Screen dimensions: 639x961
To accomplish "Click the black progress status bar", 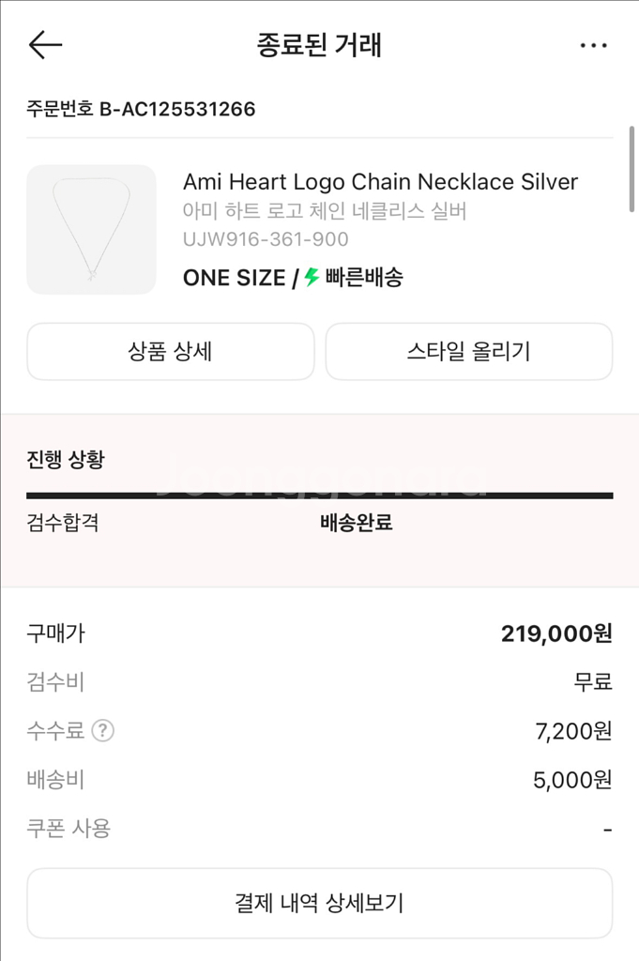I will [319, 496].
